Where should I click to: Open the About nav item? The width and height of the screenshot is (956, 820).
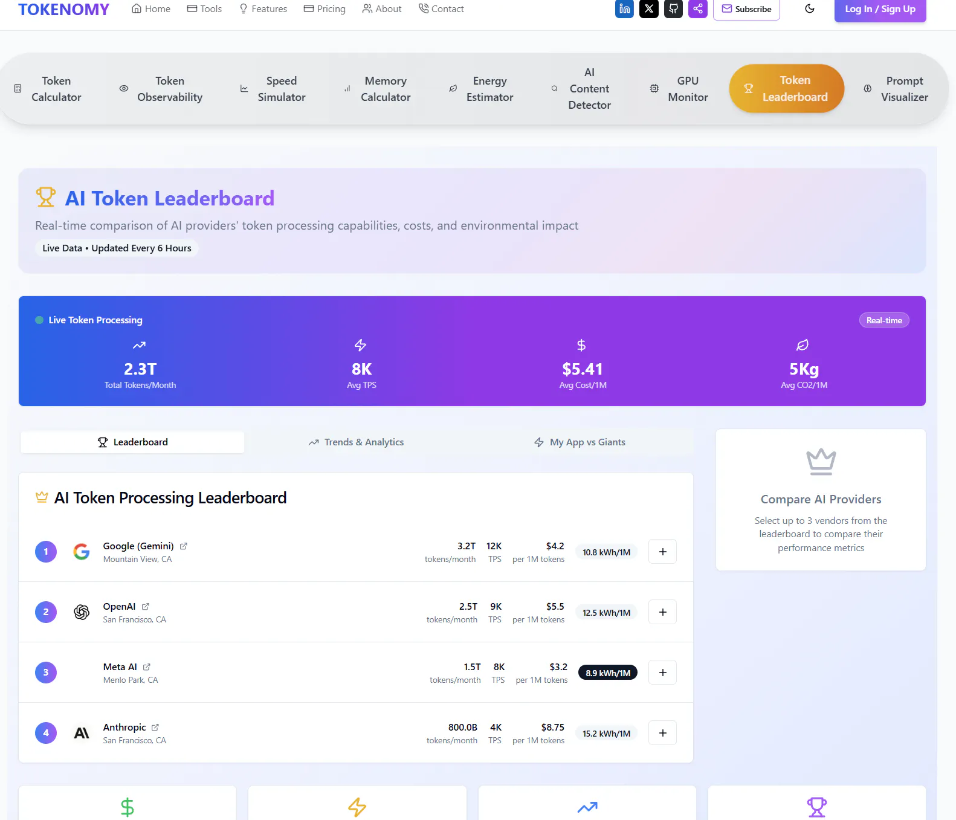click(382, 9)
